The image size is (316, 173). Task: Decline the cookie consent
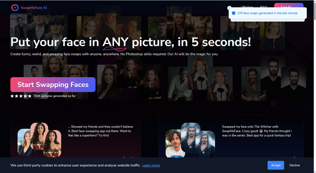294,165
